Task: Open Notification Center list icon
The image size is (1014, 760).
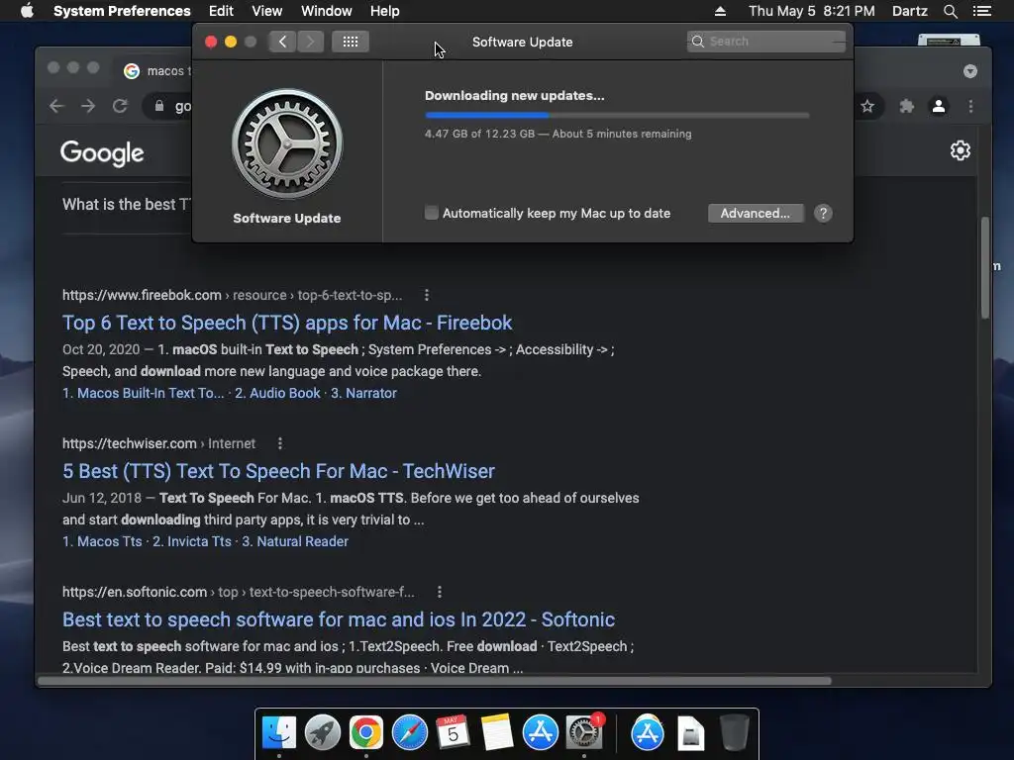Action: pyautogui.click(x=981, y=11)
